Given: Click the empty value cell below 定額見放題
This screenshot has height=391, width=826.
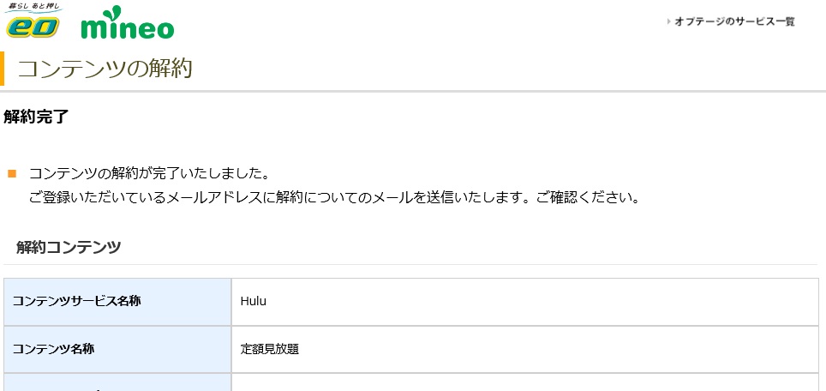Looking at the screenshot, I should point(524,382).
